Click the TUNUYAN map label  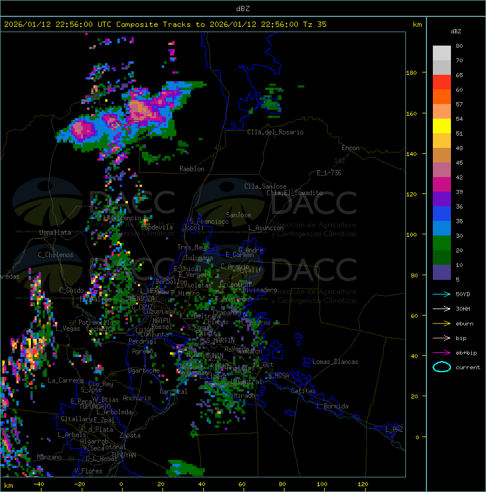[x=124, y=455]
